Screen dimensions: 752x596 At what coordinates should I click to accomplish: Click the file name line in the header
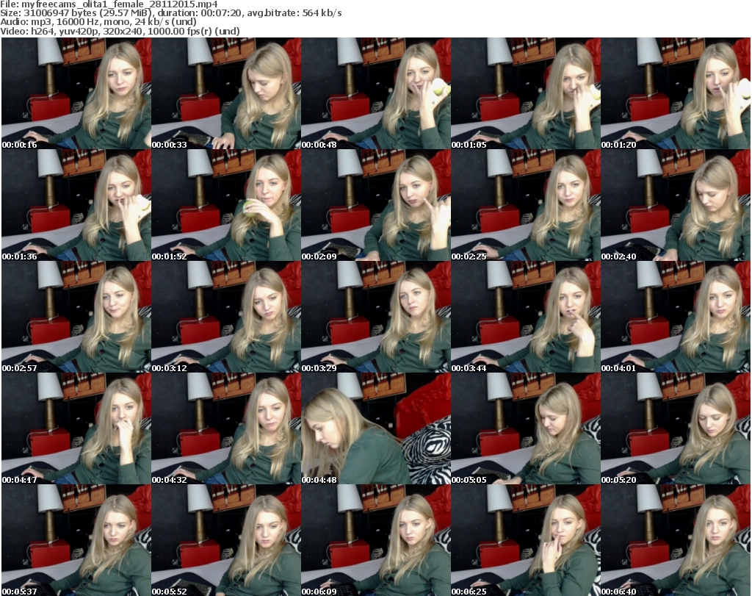click(109, 4)
